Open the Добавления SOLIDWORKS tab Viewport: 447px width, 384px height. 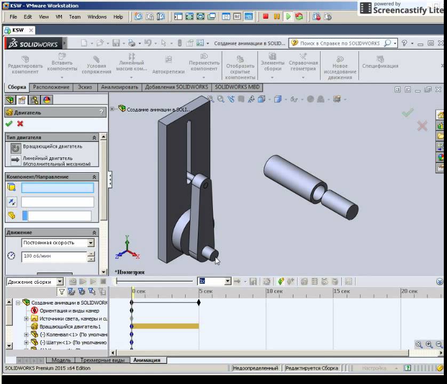177,87
